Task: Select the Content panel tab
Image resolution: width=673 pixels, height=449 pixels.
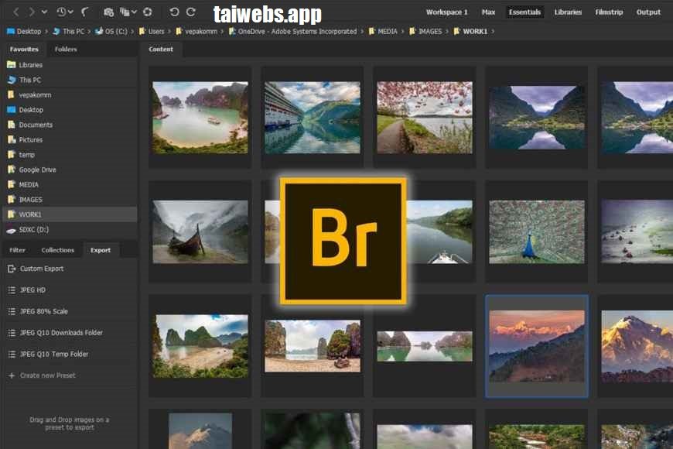Action: click(161, 50)
